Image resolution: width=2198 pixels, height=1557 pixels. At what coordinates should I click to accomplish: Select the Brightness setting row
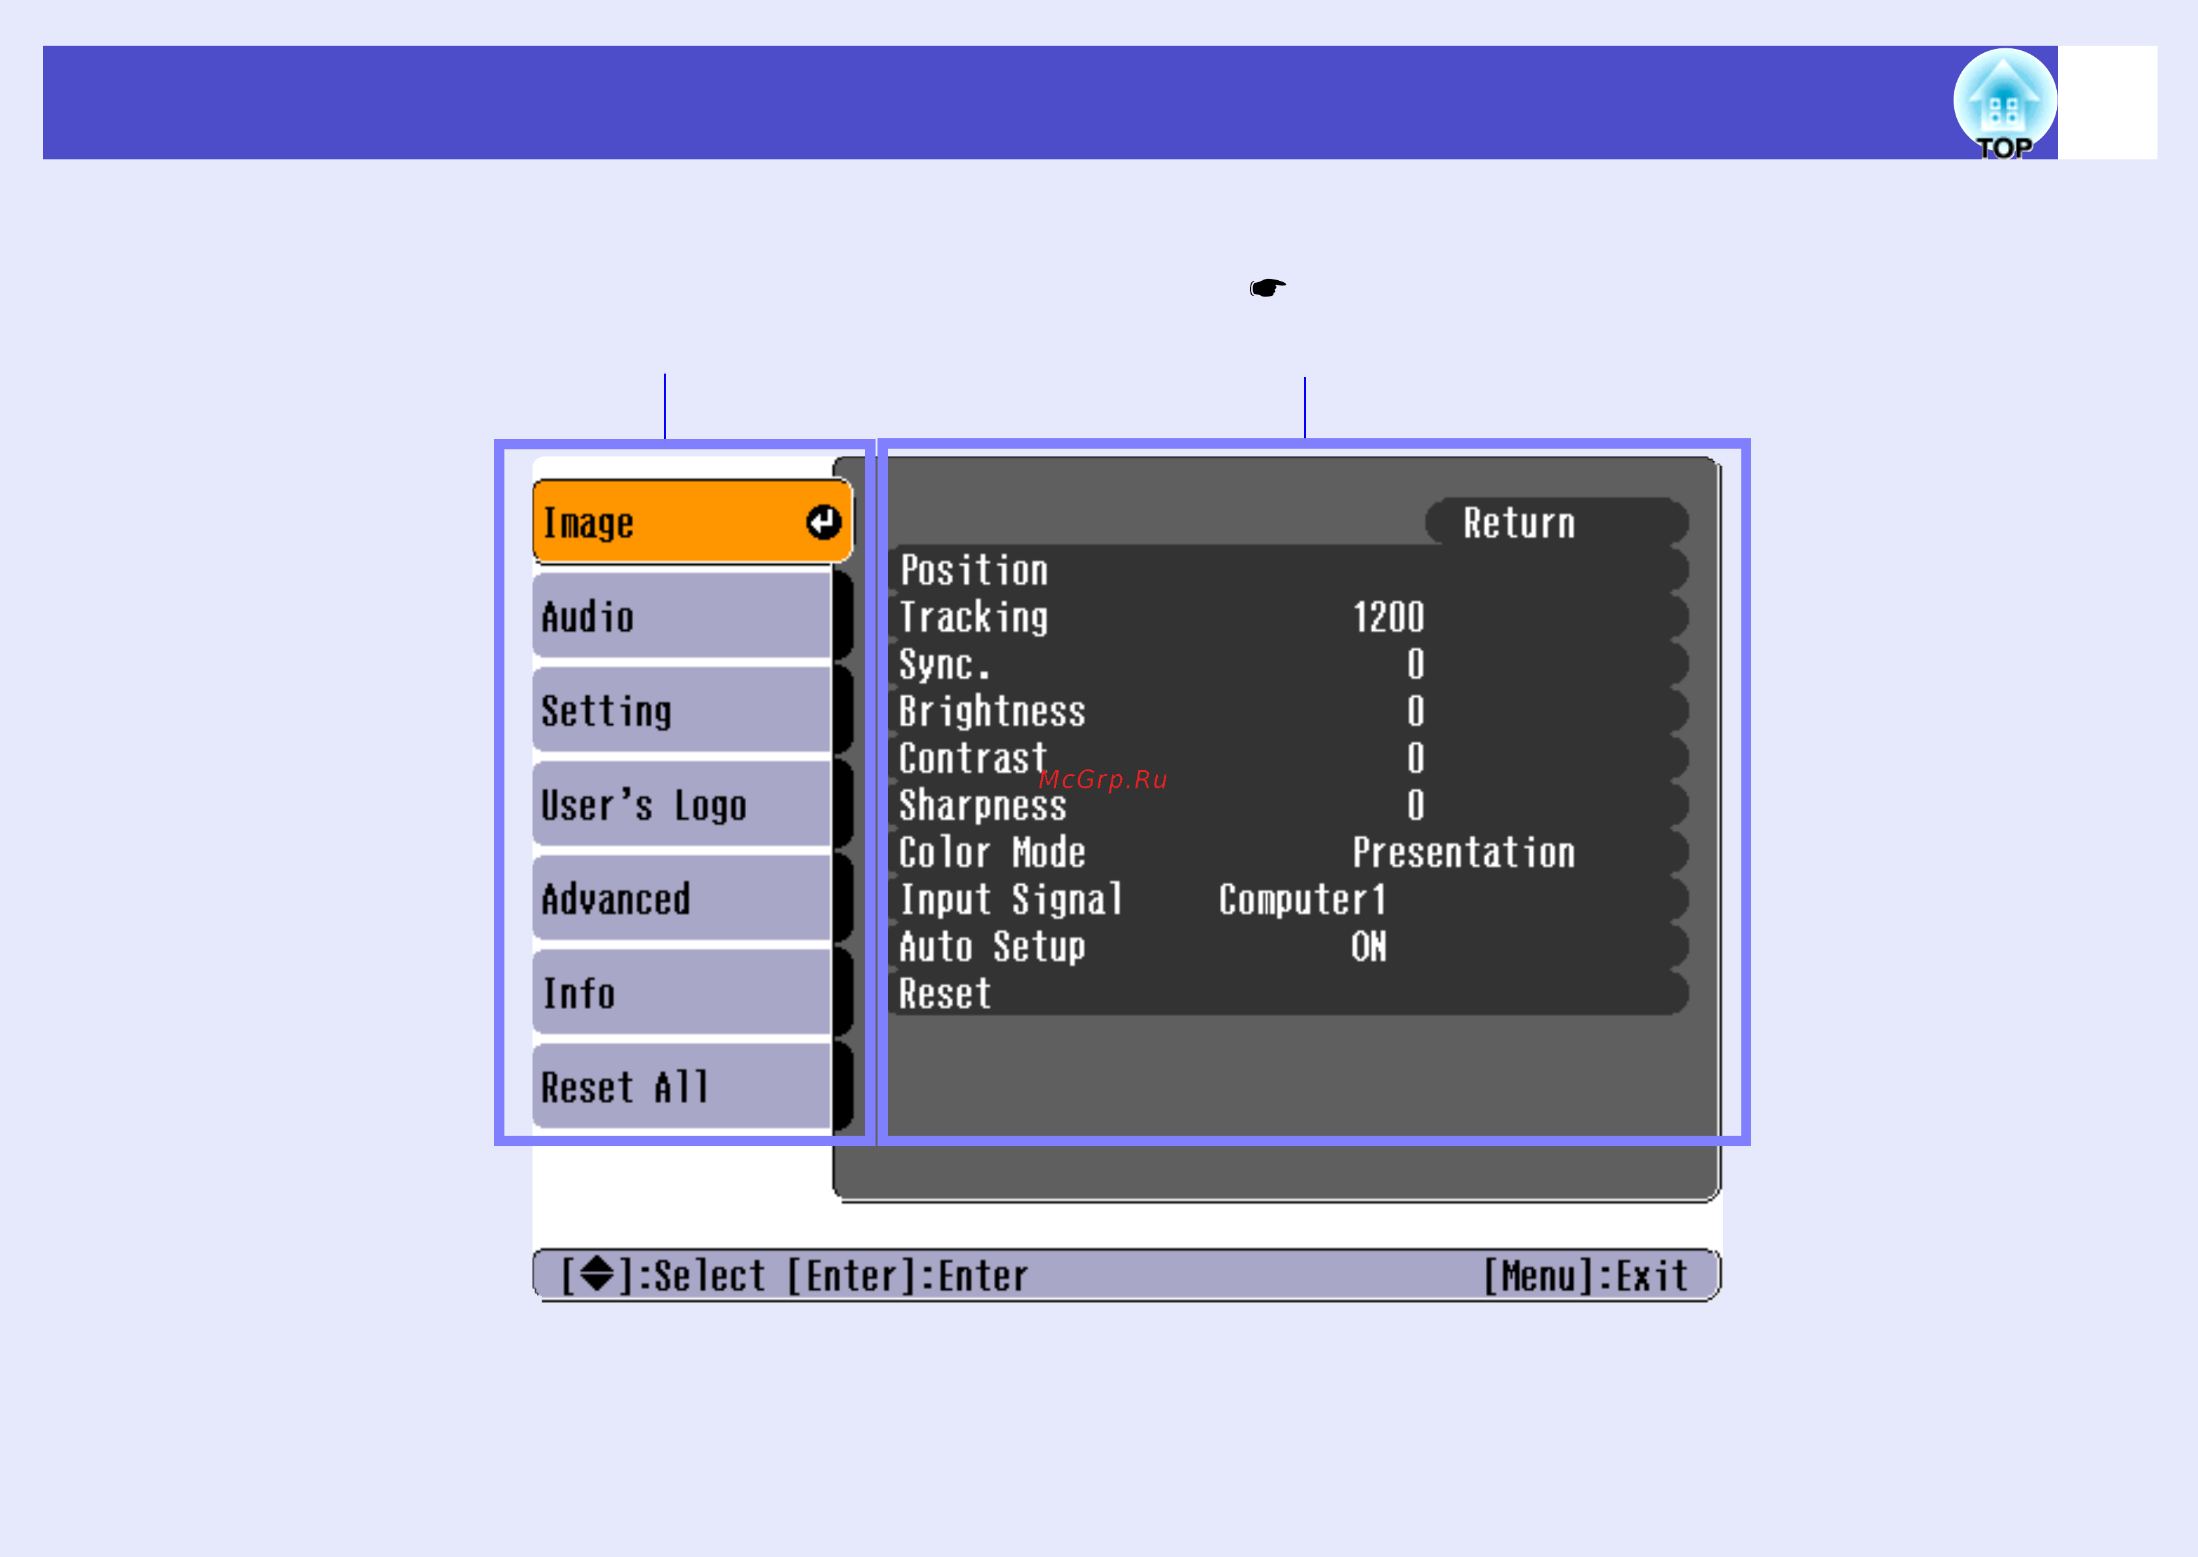tap(1288, 711)
